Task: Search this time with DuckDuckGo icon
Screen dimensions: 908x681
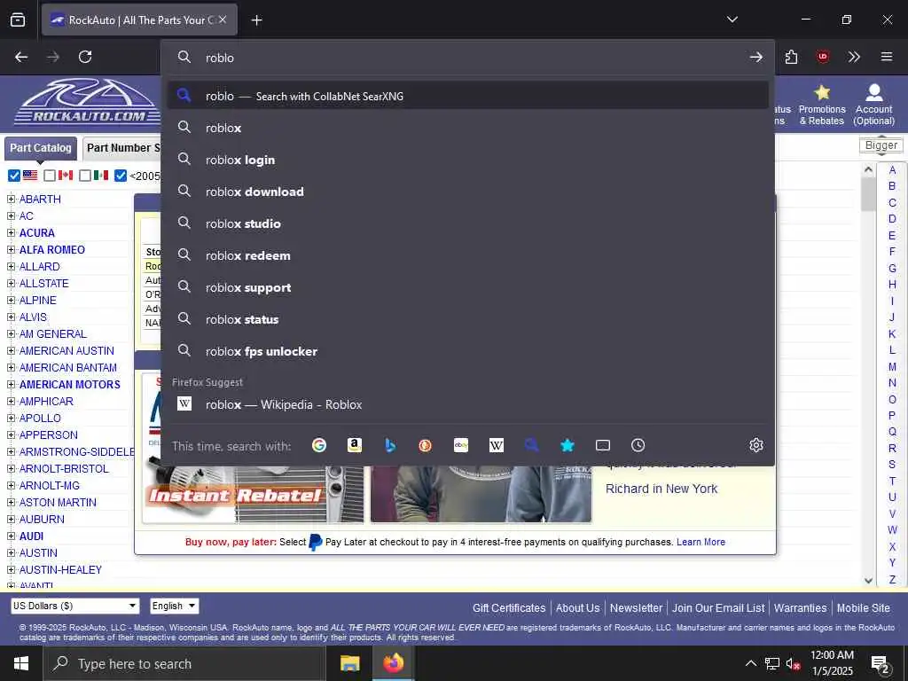Action: coord(425,445)
